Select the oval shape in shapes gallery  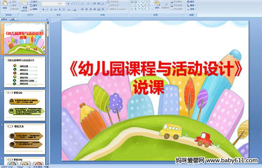pos(149,2)
